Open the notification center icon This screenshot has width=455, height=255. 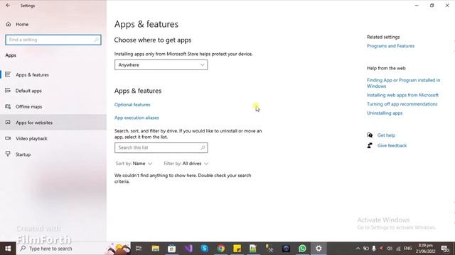click(x=445, y=249)
